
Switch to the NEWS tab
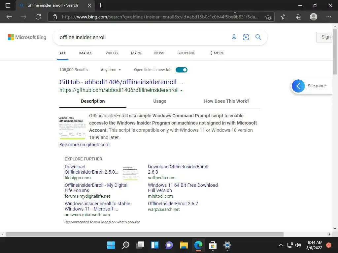(x=159, y=53)
